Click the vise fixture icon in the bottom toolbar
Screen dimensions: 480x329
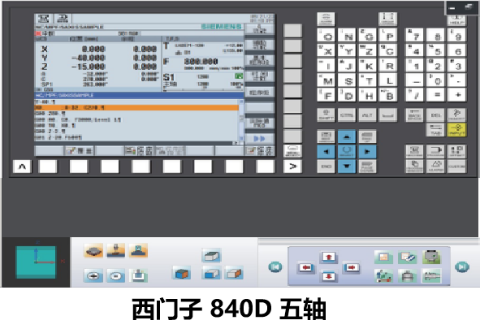point(138,251)
